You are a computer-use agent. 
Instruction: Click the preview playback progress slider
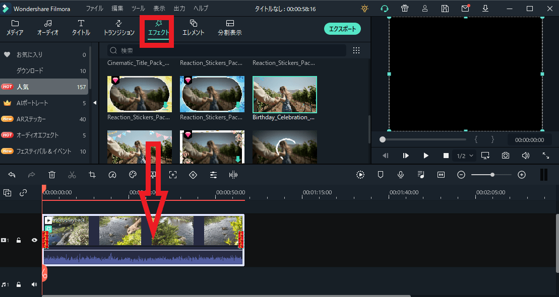coord(423,139)
